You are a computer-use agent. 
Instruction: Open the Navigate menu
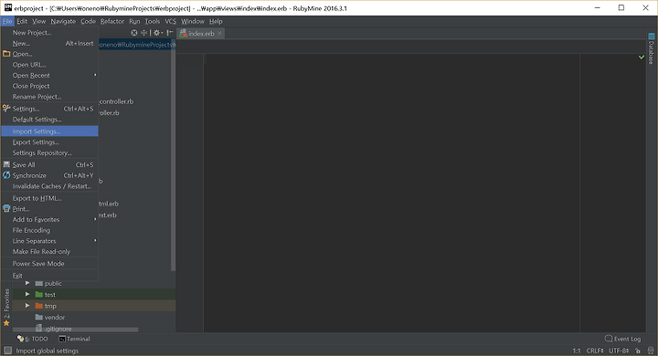tap(63, 21)
